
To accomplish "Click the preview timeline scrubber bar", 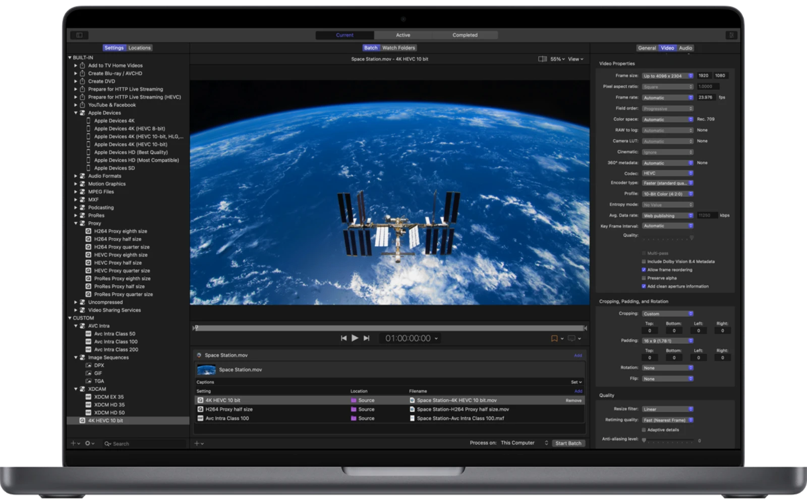I will [x=390, y=328].
